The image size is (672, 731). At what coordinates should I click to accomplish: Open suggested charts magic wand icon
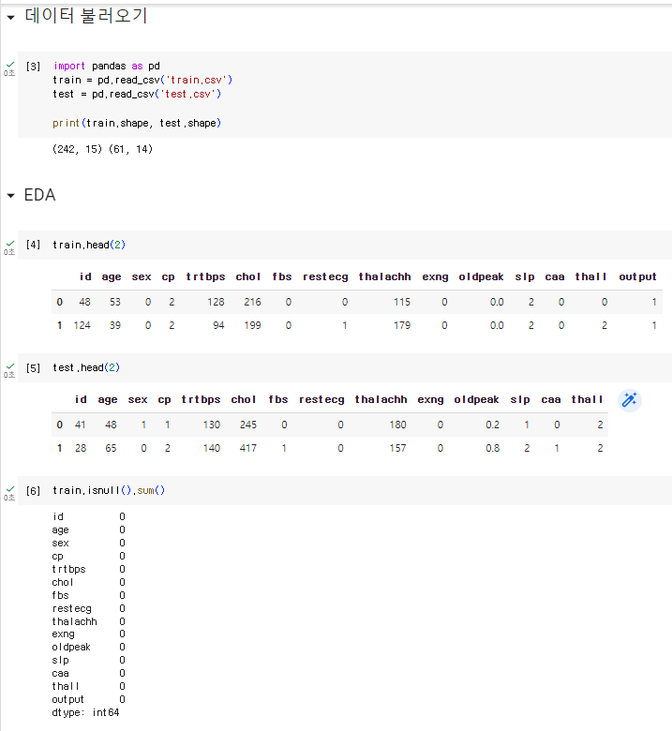tap(630, 400)
